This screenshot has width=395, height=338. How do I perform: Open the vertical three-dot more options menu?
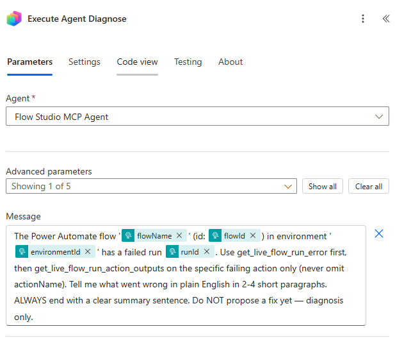point(363,19)
